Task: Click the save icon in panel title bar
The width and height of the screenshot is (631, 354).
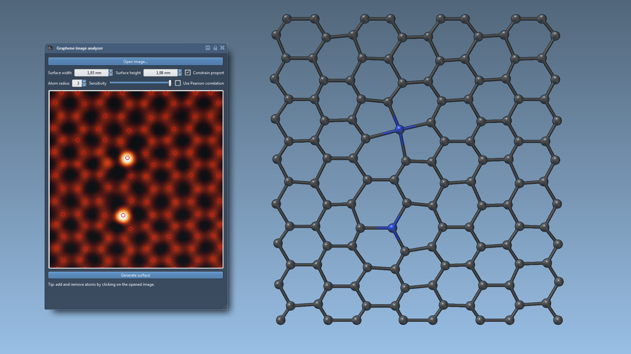Action: (208, 48)
